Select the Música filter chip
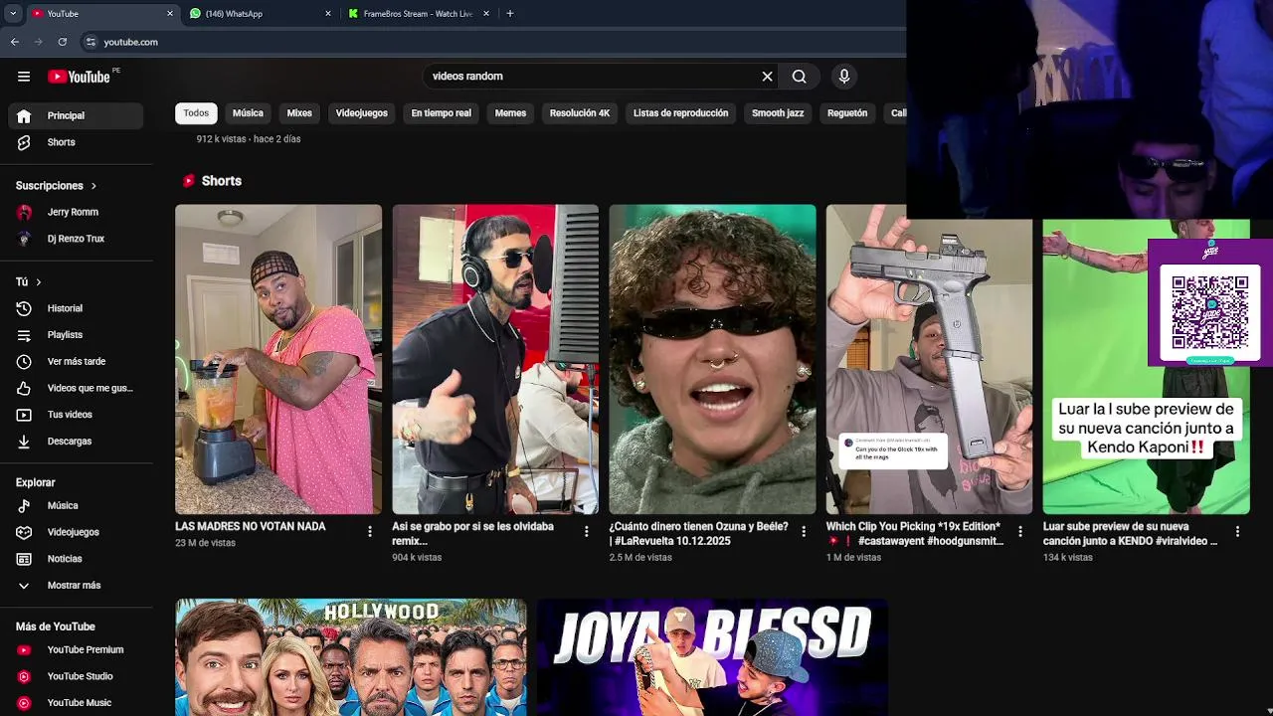The width and height of the screenshot is (1273, 716). click(248, 113)
